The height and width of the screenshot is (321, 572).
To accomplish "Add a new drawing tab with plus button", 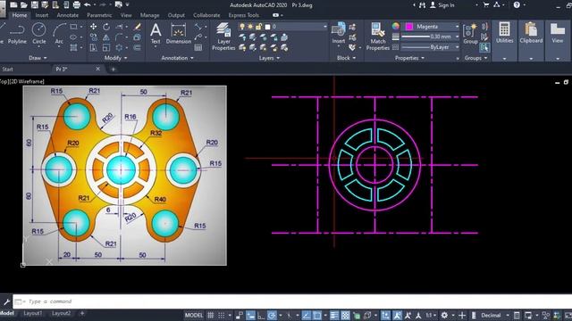I will (114, 70).
